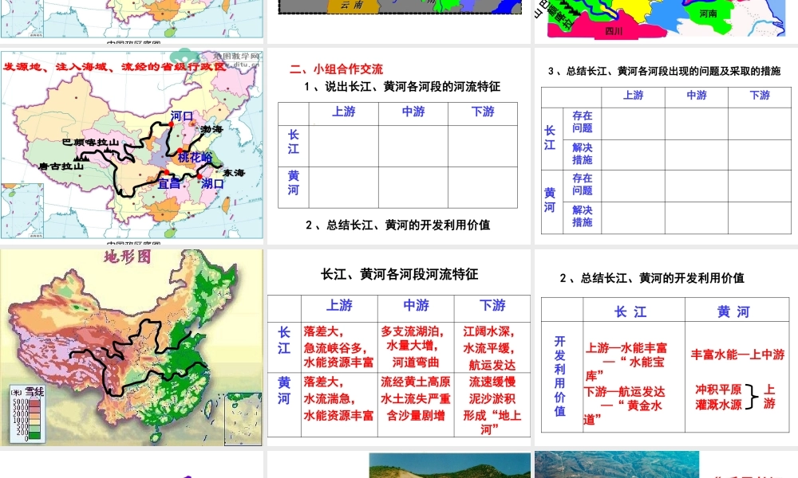Viewport: 798px width, 478px height.
Task: Click 解决措施 in the 黄河 row group
Action: [x=583, y=216]
